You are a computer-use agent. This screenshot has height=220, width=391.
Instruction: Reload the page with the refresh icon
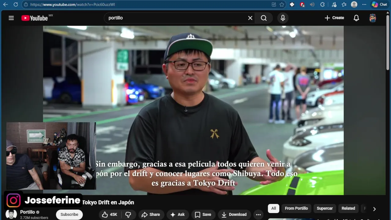pos(16,5)
